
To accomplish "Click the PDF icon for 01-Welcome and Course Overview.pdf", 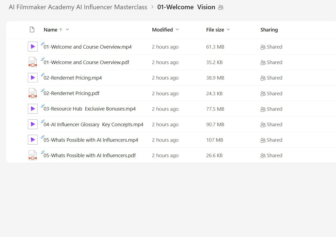I will (33, 62).
